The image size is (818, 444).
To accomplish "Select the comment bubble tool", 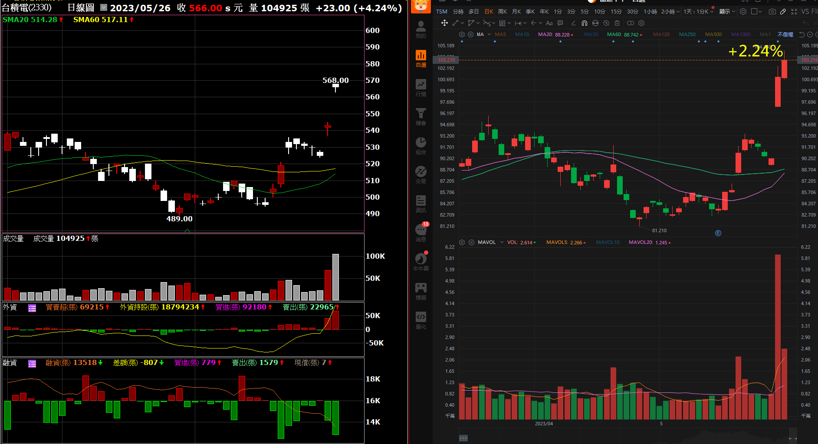I will pyautogui.click(x=560, y=23).
